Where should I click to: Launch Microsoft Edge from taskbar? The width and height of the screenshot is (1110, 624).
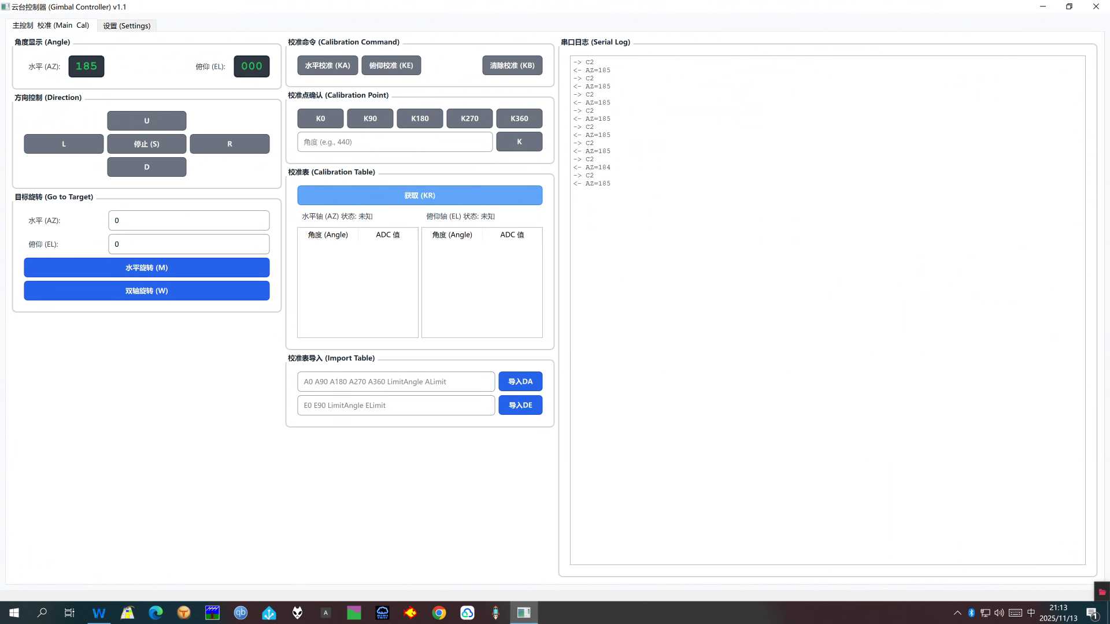156,613
